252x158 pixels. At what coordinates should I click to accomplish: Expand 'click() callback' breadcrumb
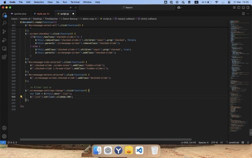pyautogui.click(x=148, y=19)
